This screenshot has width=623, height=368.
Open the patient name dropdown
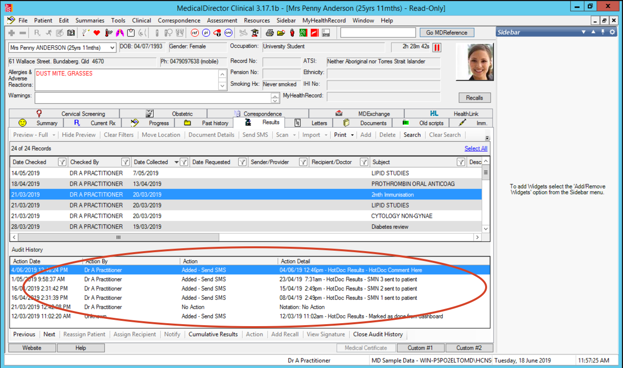113,48
